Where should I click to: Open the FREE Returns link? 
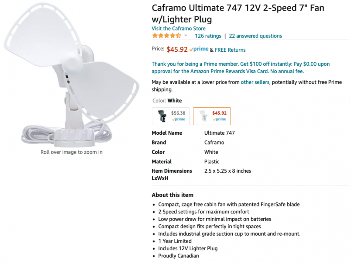tap(230, 50)
